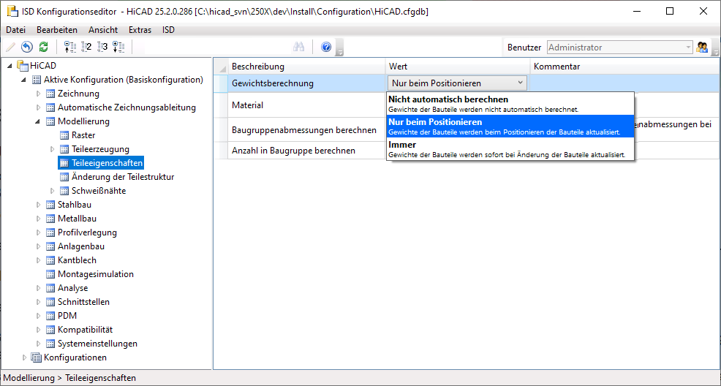Expand the Systemeinstellungen node

coord(39,344)
